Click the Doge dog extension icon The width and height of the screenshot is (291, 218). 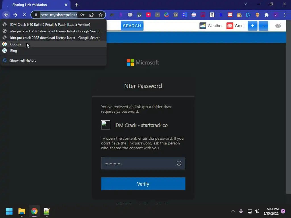[239, 15]
